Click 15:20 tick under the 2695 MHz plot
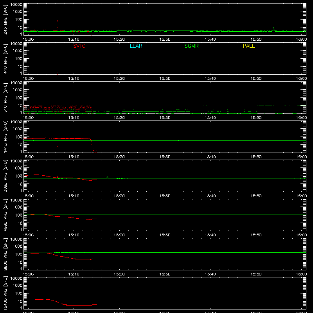 coord(119,196)
